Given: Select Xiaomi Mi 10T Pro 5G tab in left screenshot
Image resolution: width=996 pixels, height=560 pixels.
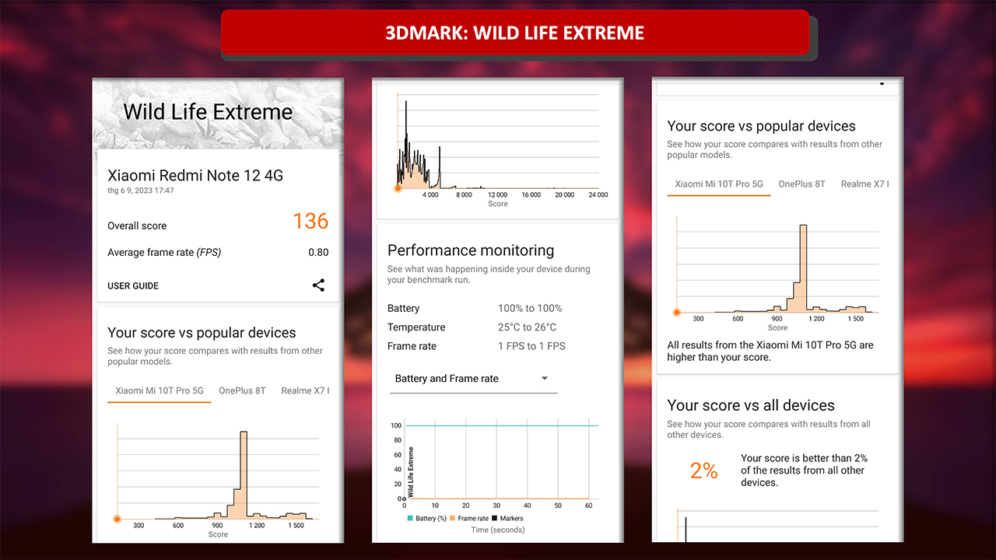Looking at the screenshot, I should (x=159, y=390).
